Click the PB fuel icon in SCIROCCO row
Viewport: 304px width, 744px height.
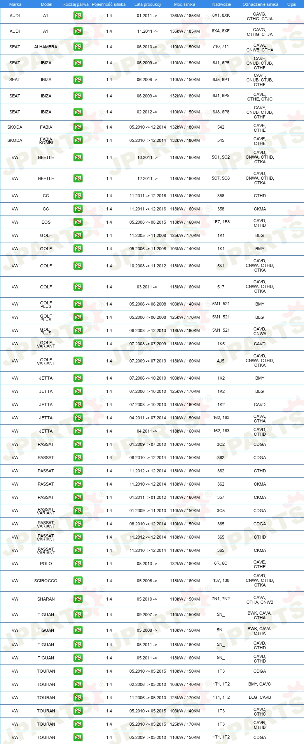[78, 581]
